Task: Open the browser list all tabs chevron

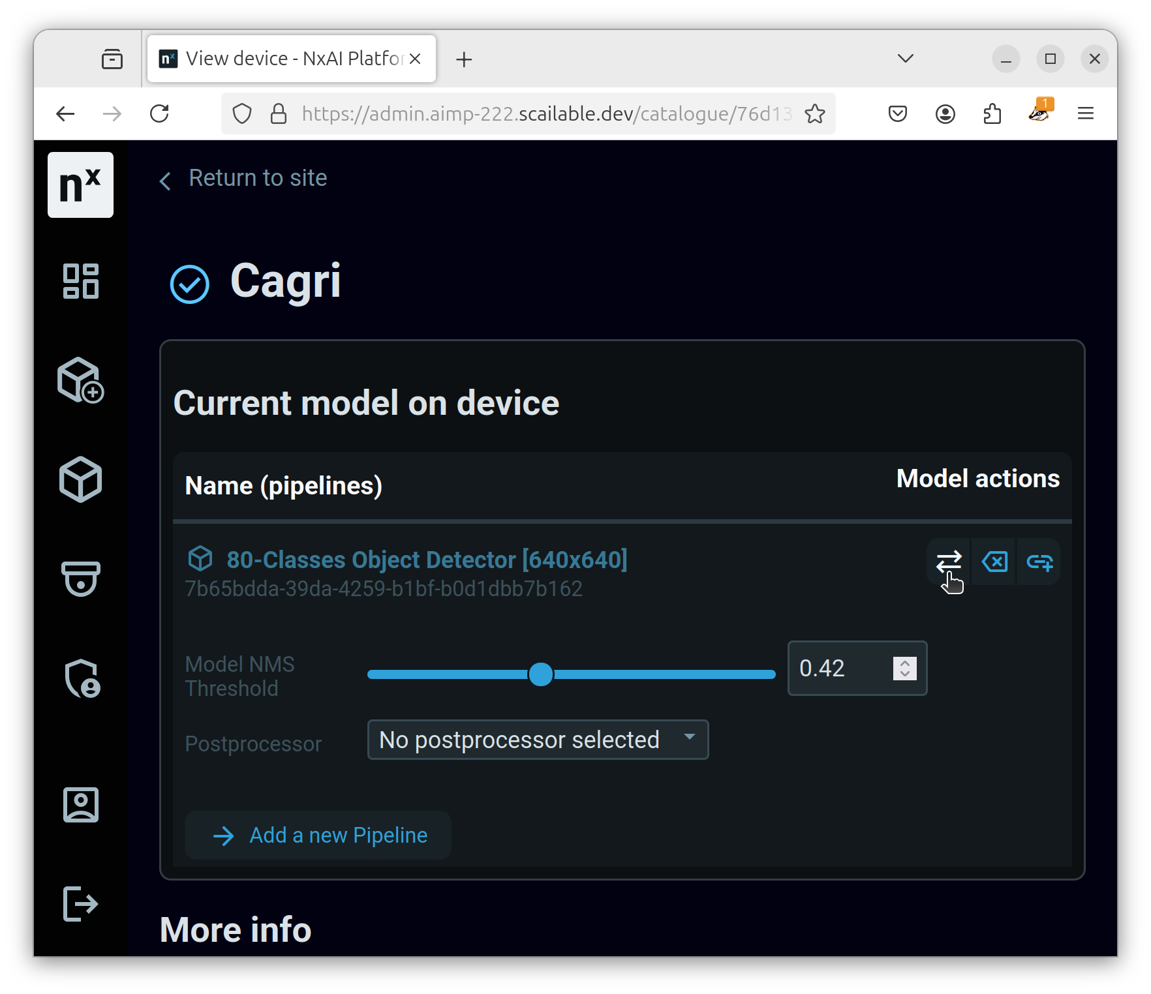Action: (905, 59)
